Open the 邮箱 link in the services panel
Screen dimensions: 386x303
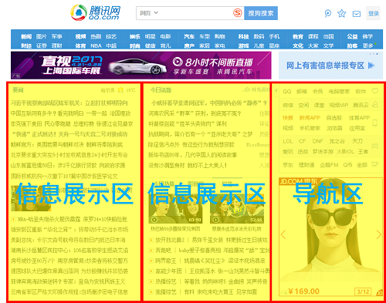coord(302,91)
